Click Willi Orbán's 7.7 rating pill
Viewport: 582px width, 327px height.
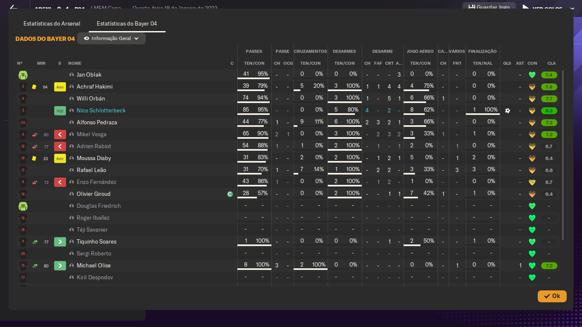pyautogui.click(x=549, y=99)
